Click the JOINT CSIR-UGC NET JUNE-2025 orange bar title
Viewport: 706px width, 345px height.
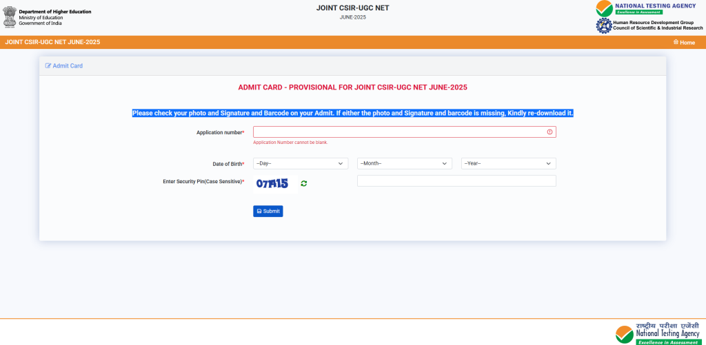52,42
